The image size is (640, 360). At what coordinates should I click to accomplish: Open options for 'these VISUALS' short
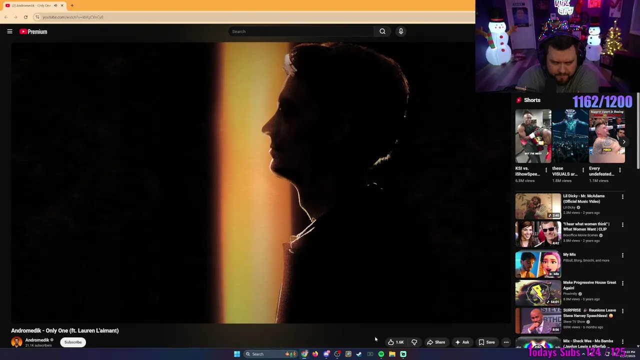[583, 170]
